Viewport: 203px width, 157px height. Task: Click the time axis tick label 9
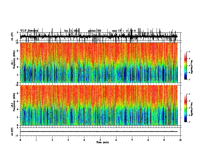(x=164, y=140)
